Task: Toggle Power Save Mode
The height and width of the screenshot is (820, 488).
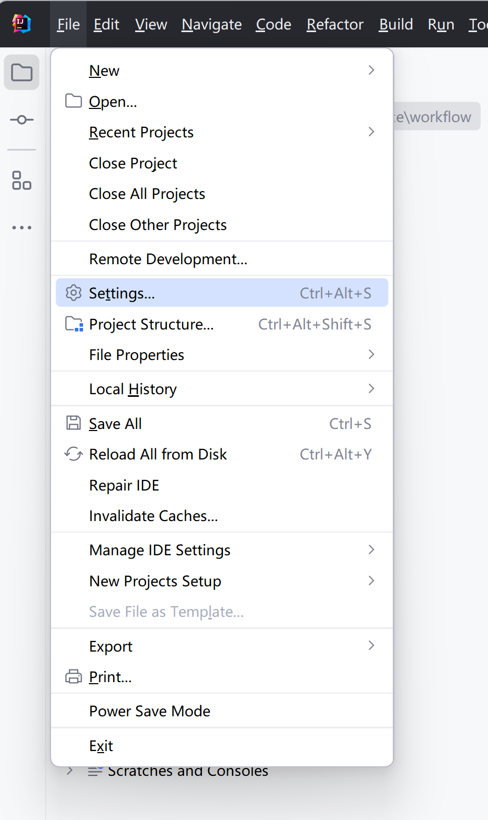Action: pos(150,711)
